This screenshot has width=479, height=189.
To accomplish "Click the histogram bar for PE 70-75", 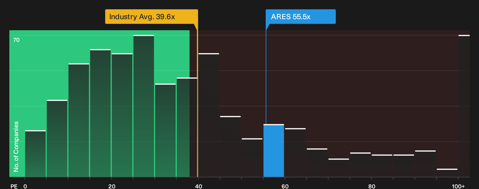I will [x=339, y=168].
